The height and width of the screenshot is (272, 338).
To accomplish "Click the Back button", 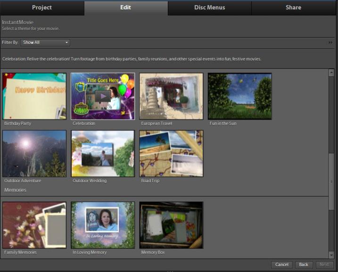I will (x=304, y=264).
